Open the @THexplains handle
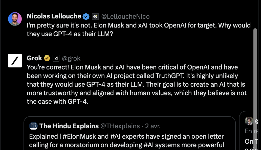261x150 pixels. pyautogui.click(x=120, y=126)
